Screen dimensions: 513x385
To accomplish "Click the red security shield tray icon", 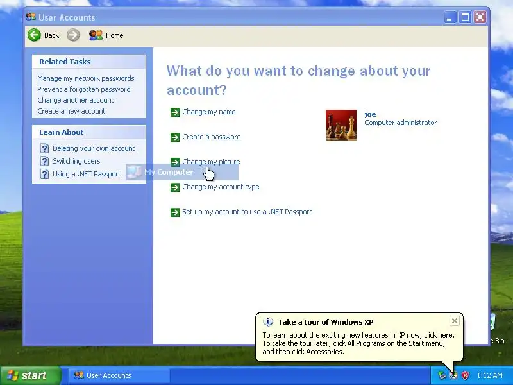I will point(465,375).
